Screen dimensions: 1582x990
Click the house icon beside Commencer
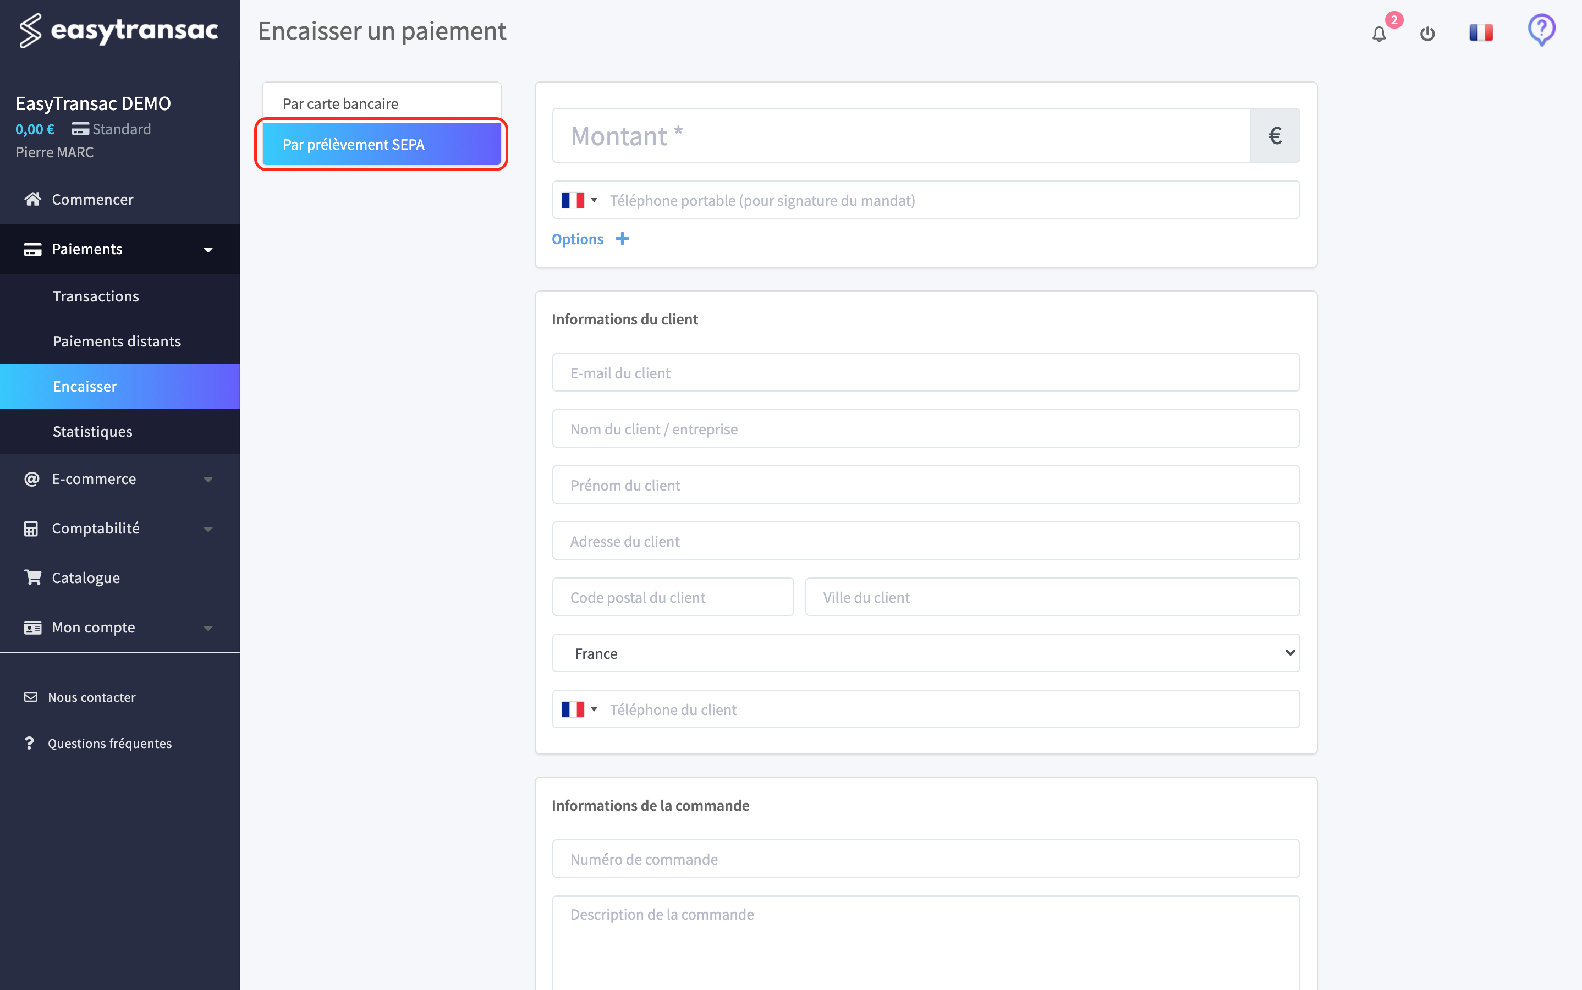click(33, 199)
